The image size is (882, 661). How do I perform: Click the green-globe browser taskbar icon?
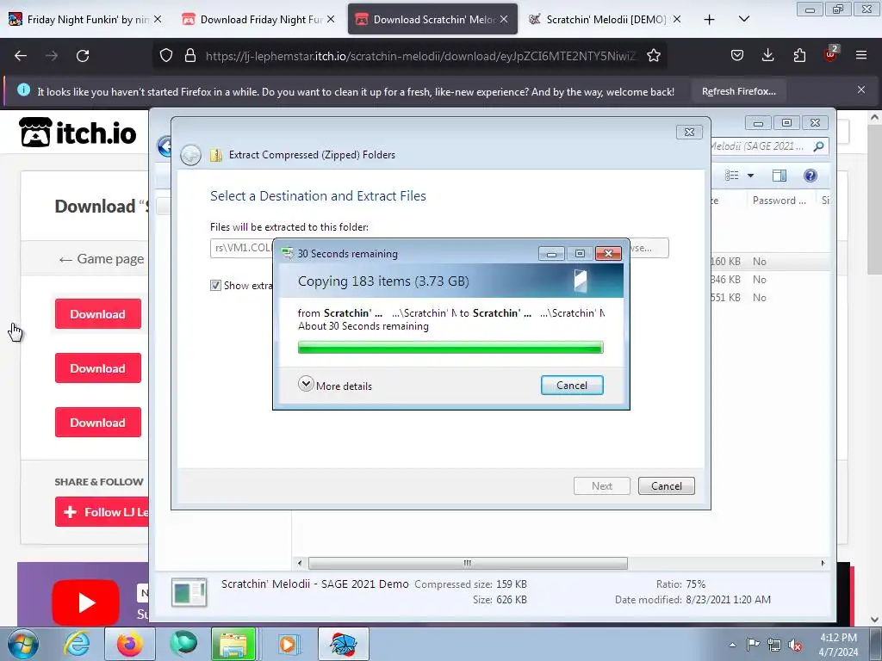click(184, 644)
